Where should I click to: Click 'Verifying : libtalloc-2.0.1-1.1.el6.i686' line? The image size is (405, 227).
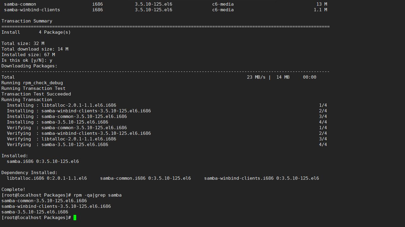tap(62, 139)
